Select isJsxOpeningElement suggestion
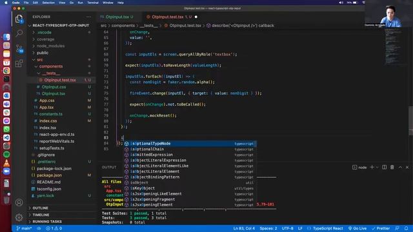The image size is (413, 232). [190, 205]
